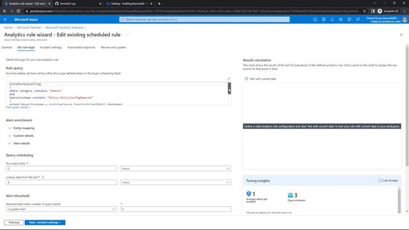Switch to the formula5-org GitHub browser tab
The width and height of the screenshot is (409, 230).
[x=77, y=4]
